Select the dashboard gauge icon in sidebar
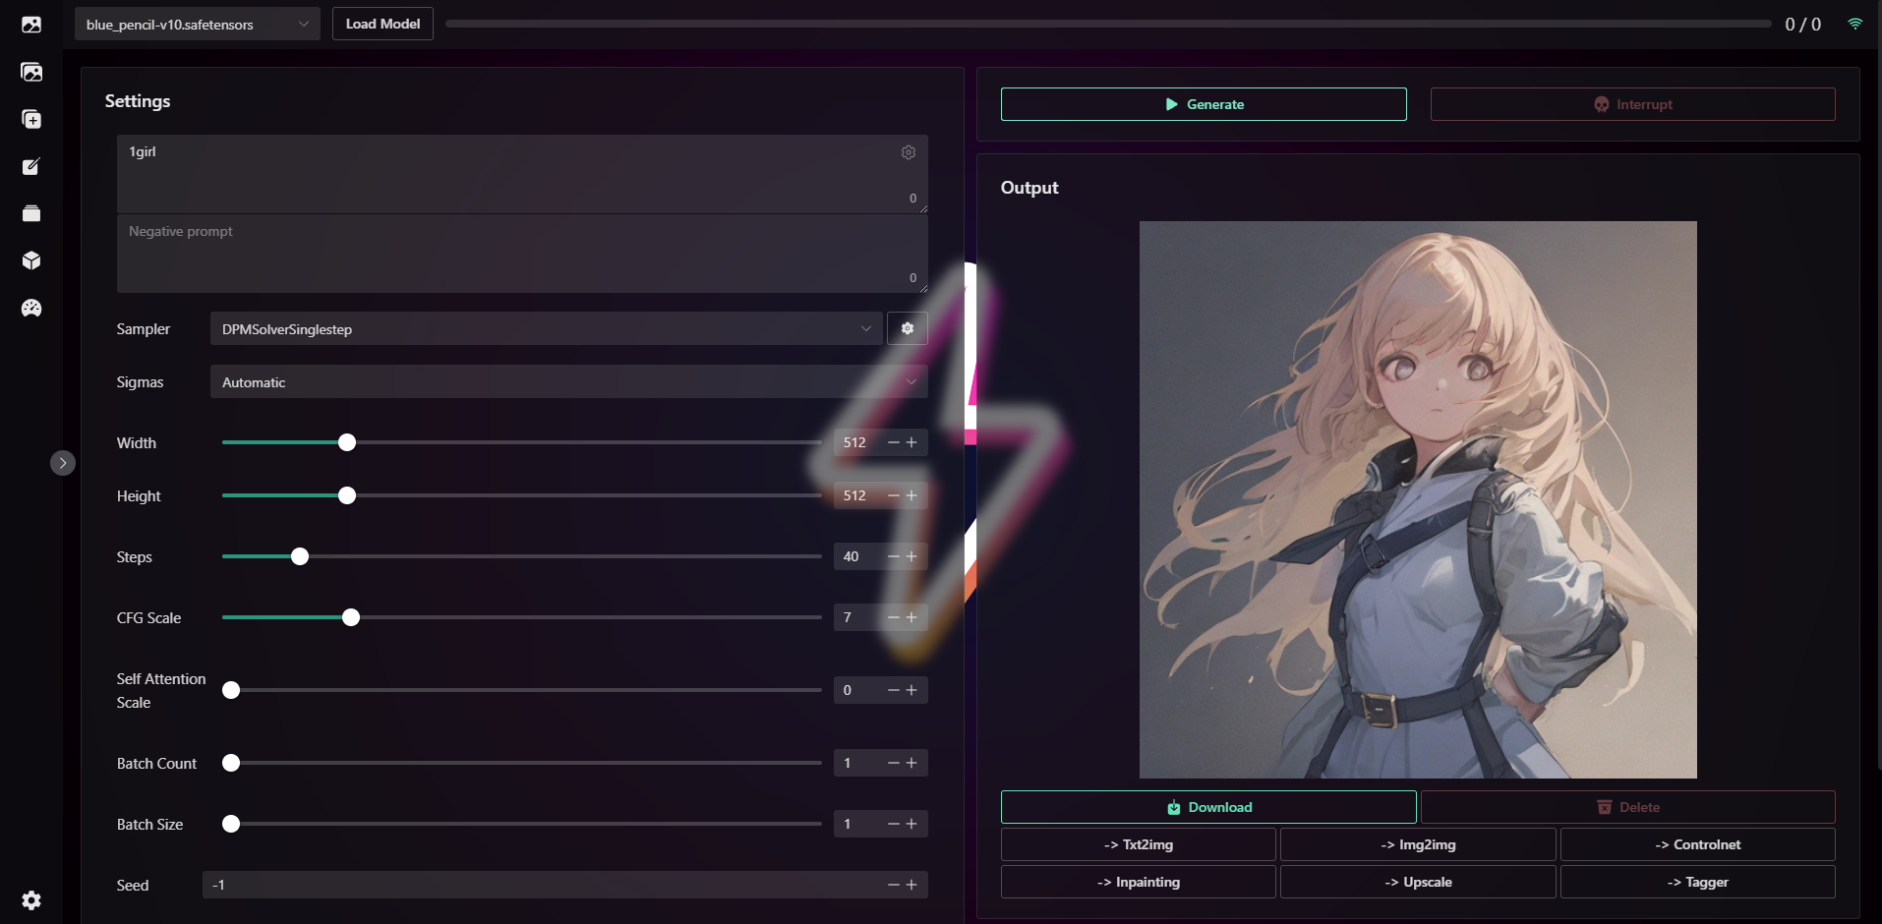 pyautogui.click(x=32, y=308)
